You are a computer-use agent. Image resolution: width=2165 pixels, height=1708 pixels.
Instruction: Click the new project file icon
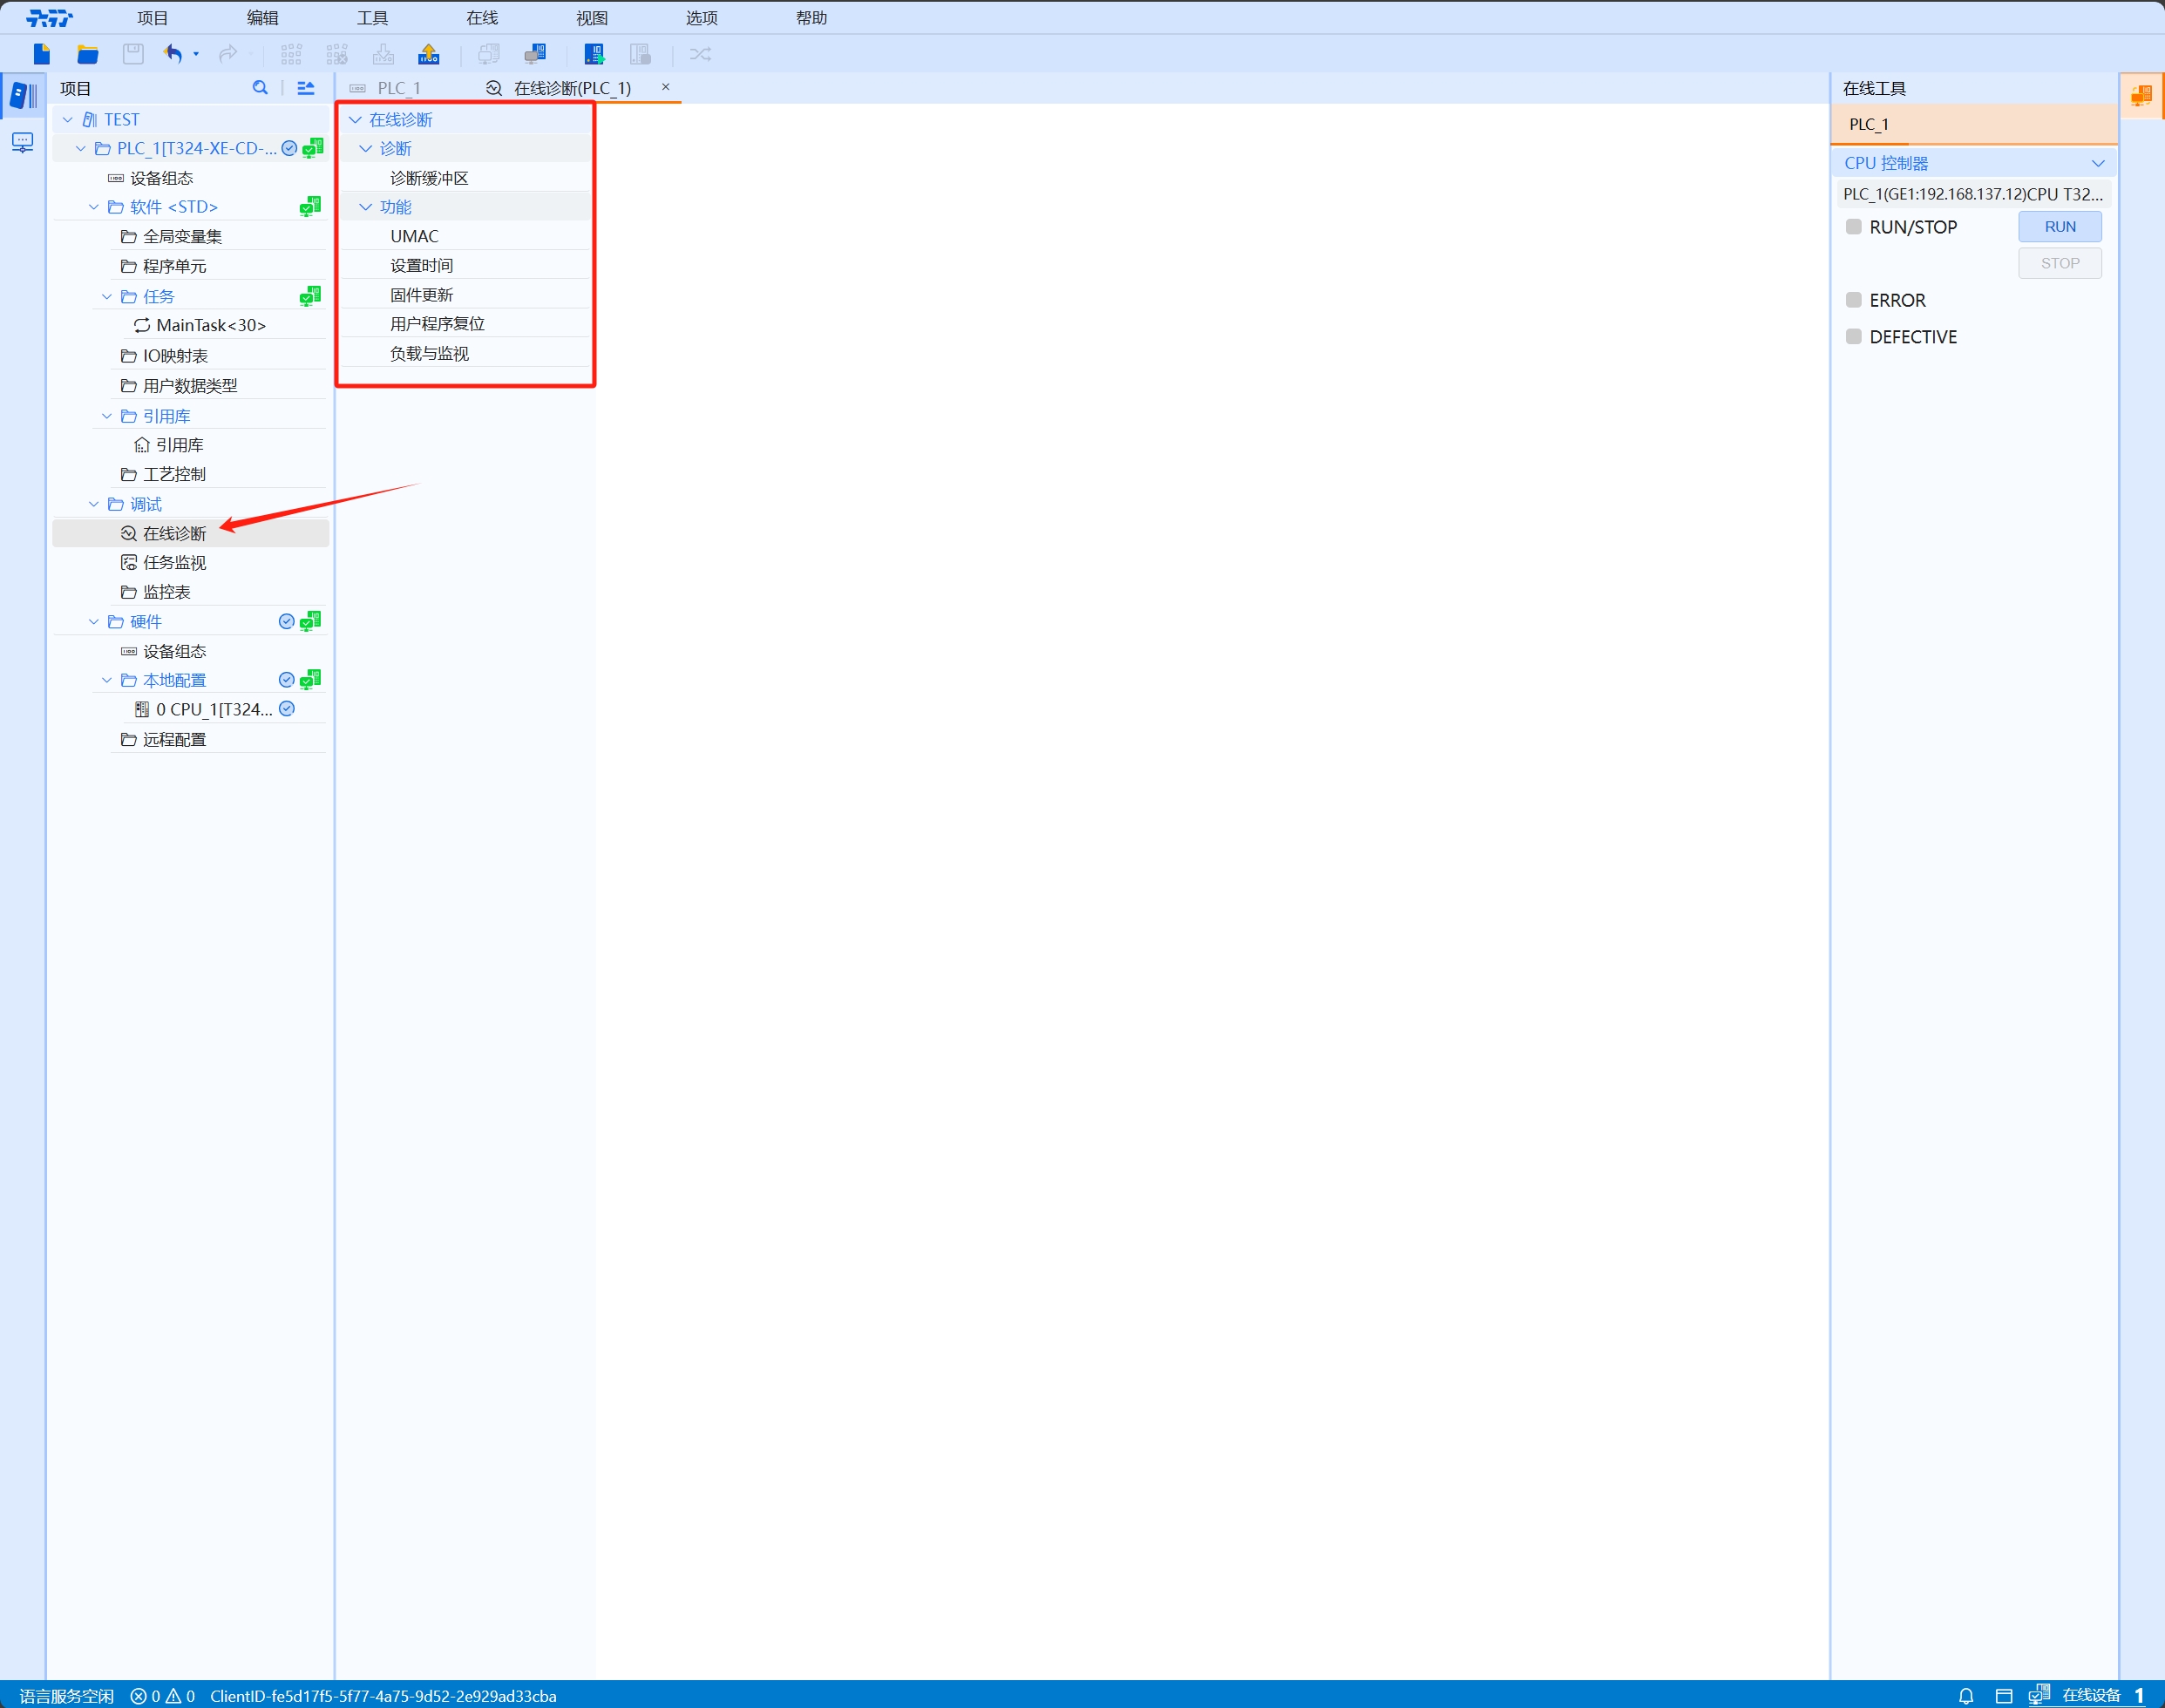point(41,54)
